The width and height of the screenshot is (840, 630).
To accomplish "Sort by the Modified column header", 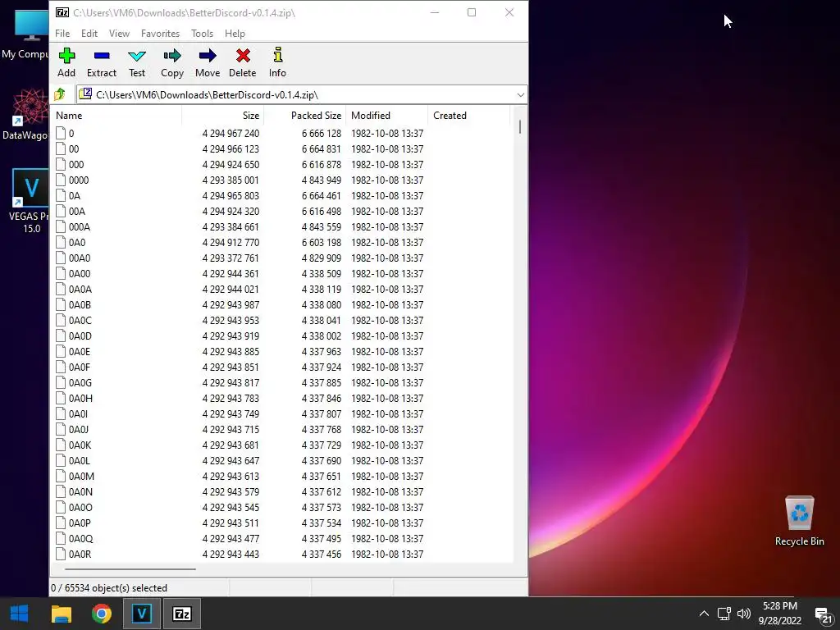I will coord(387,115).
